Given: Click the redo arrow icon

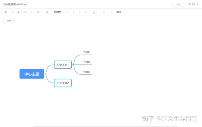Looking at the screenshot, I should point(12,12).
